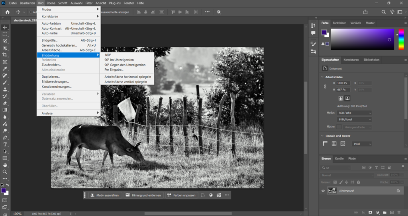Open the share icon in options bar
Image resolution: width=408 pixels, height=216 pixels.
pyautogui.click(x=365, y=12)
